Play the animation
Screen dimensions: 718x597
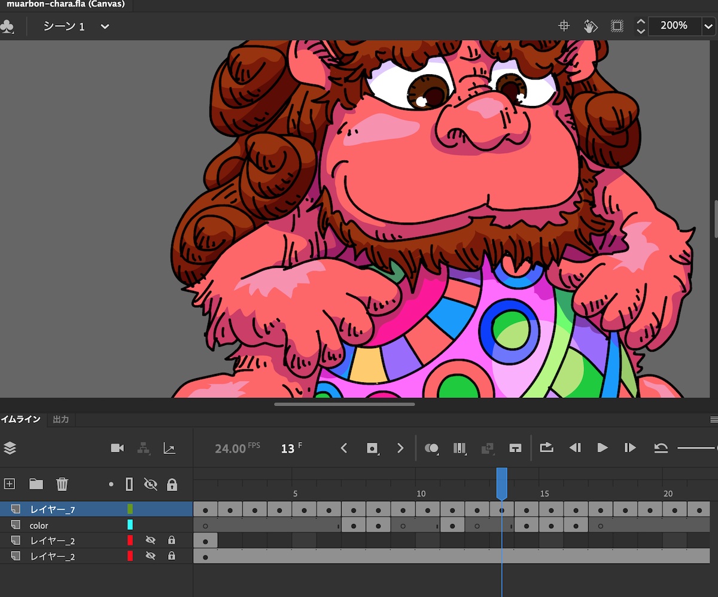pyautogui.click(x=603, y=447)
